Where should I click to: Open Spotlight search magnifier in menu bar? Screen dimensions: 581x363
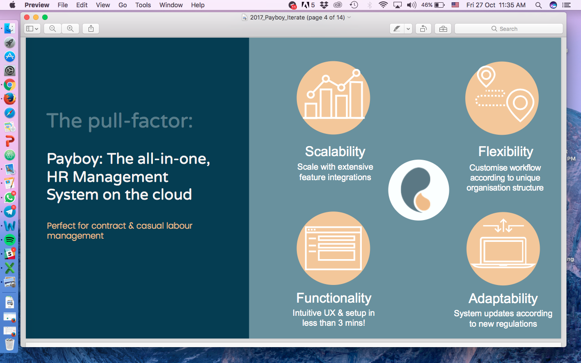click(x=538, y=5)
